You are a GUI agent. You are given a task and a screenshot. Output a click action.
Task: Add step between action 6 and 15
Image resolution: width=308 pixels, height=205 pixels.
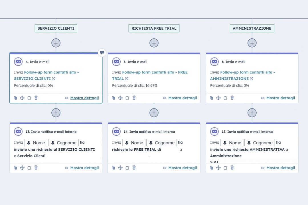point(252,113)
